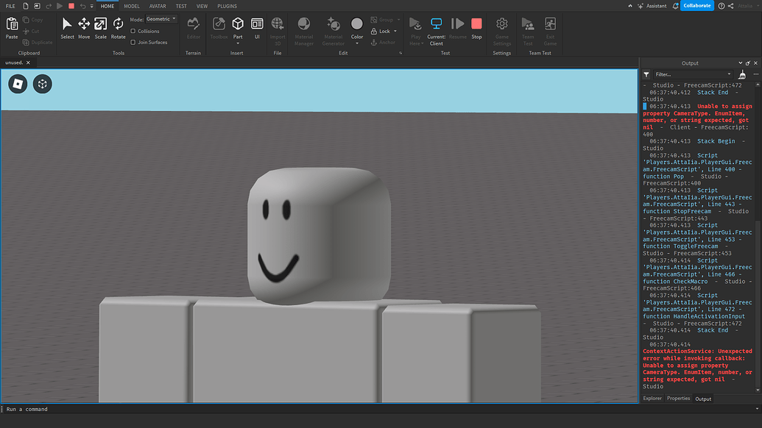Viewport: 762px width, 428px height.
Task: Click the 'function StopFreecam' output line
Action: click(x=677, y=211)
